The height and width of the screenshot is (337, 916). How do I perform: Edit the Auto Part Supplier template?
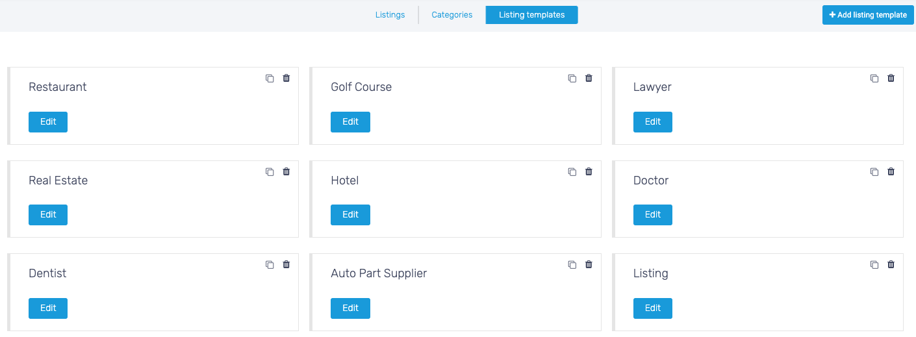click(x=350, y=308)
